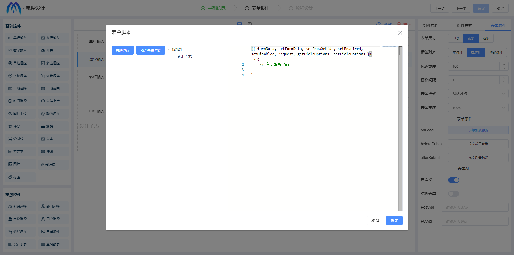
Task: Select the 单选框组 radio group icon
Action: 10,63
